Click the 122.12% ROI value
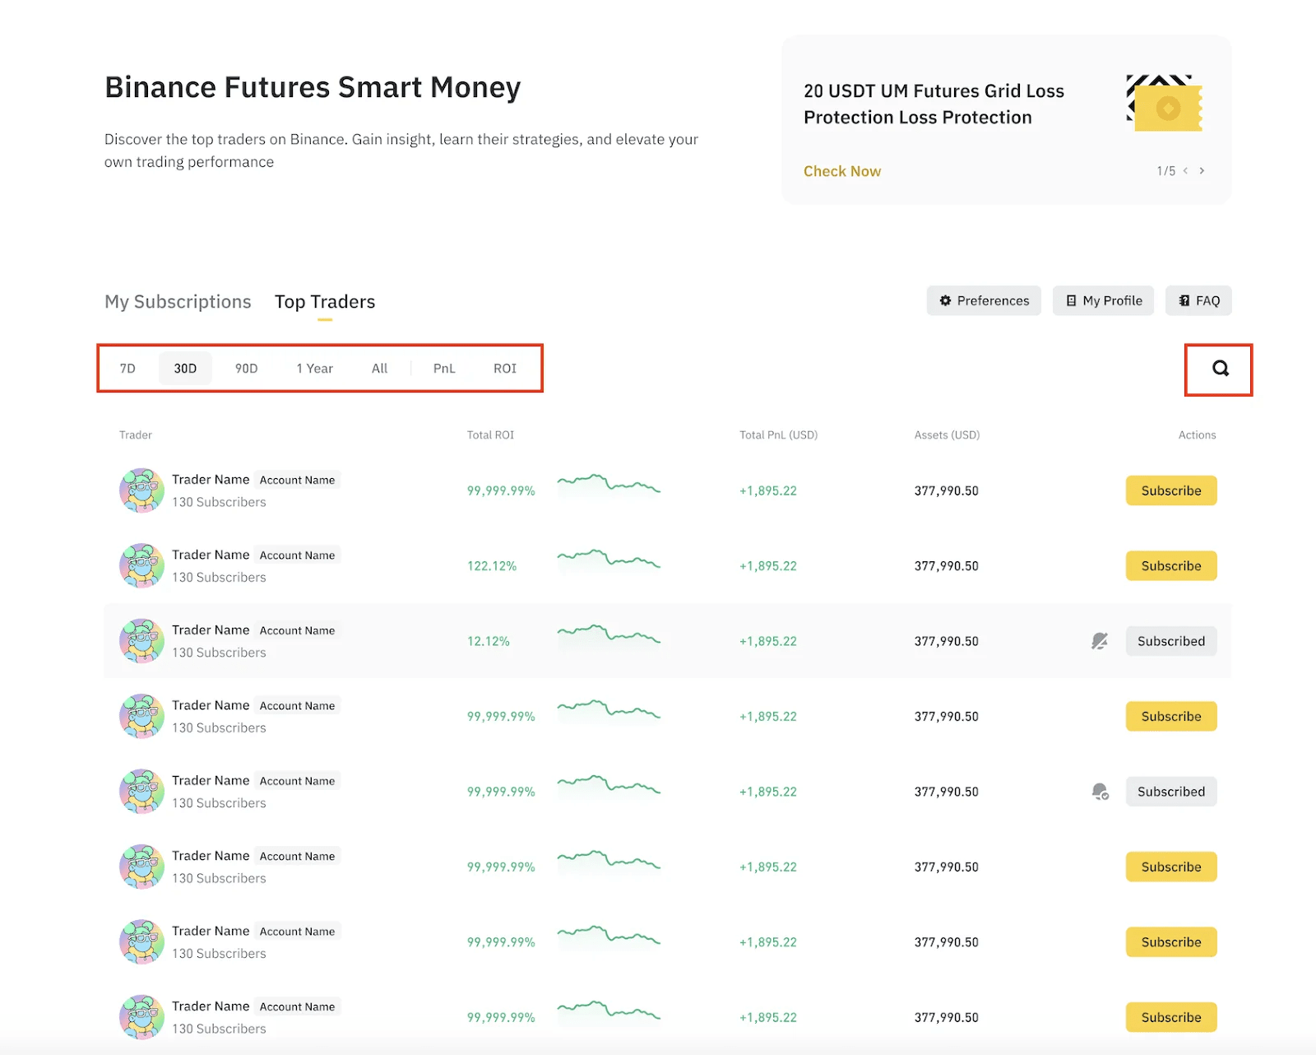The width and height of the screenshot is (1316, 1055). (492, 566)
